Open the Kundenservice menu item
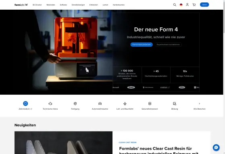Screen dimensions: 225x154 click(x=119, y=5)
